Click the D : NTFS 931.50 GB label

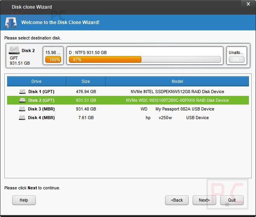coord(88,52)
